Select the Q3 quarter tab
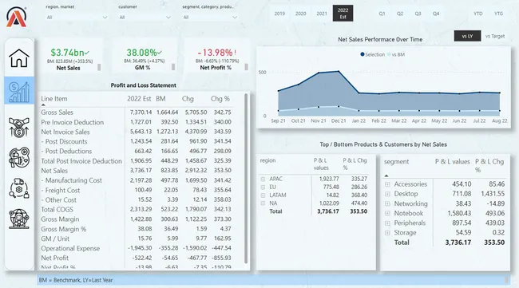The width and height of the screenshot is (519, 288). tap(418, 14)
